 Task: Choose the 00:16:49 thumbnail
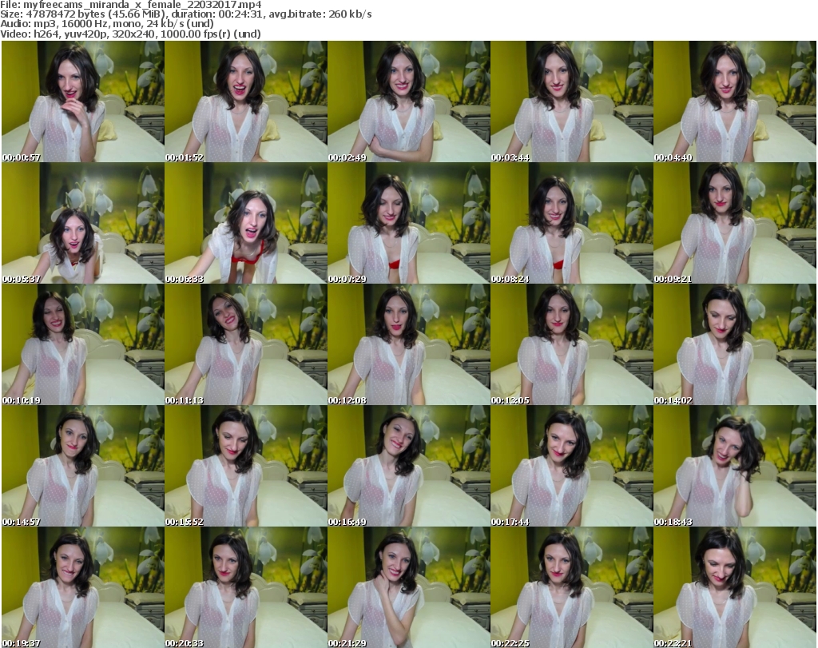408,466
